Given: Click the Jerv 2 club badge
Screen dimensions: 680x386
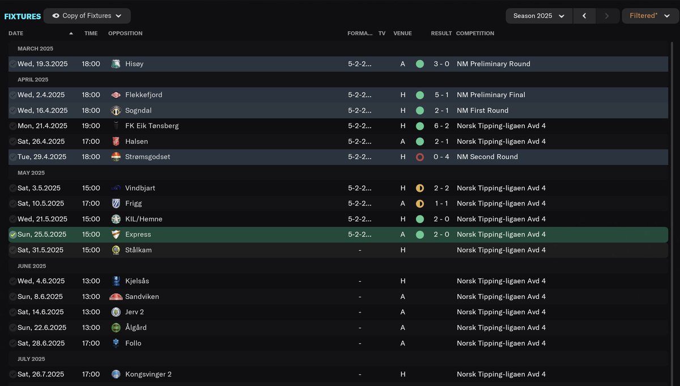Looking at the screenshot, I should click(116, 312).
